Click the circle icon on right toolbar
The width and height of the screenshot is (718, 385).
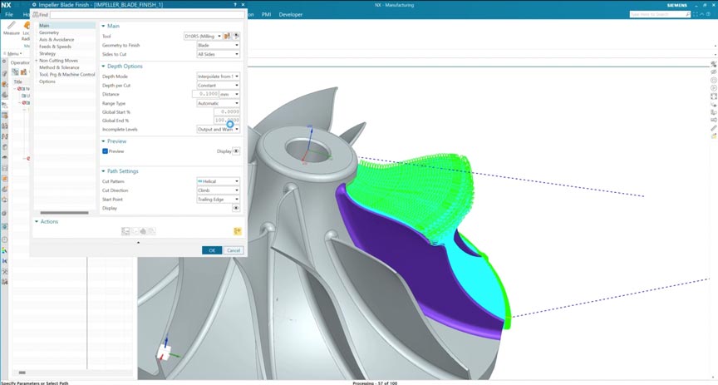(713, 80)
